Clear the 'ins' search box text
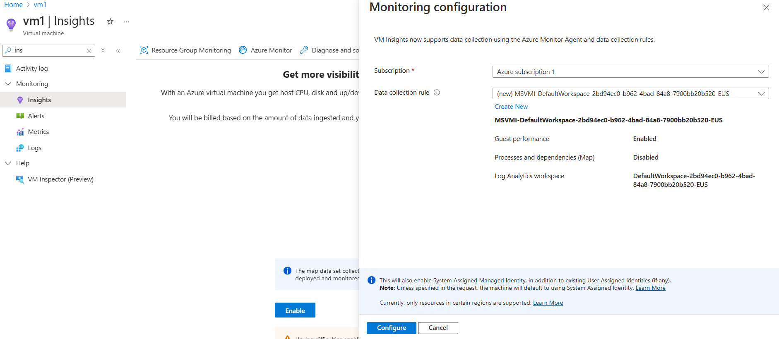This screenshot has height=339, width=779. tap(89, 50)
